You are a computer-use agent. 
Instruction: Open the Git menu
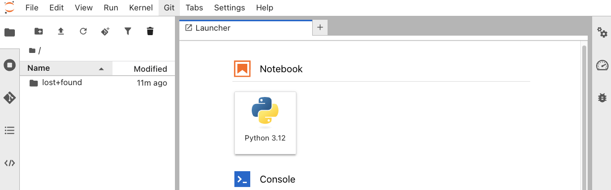pos(169,8)
